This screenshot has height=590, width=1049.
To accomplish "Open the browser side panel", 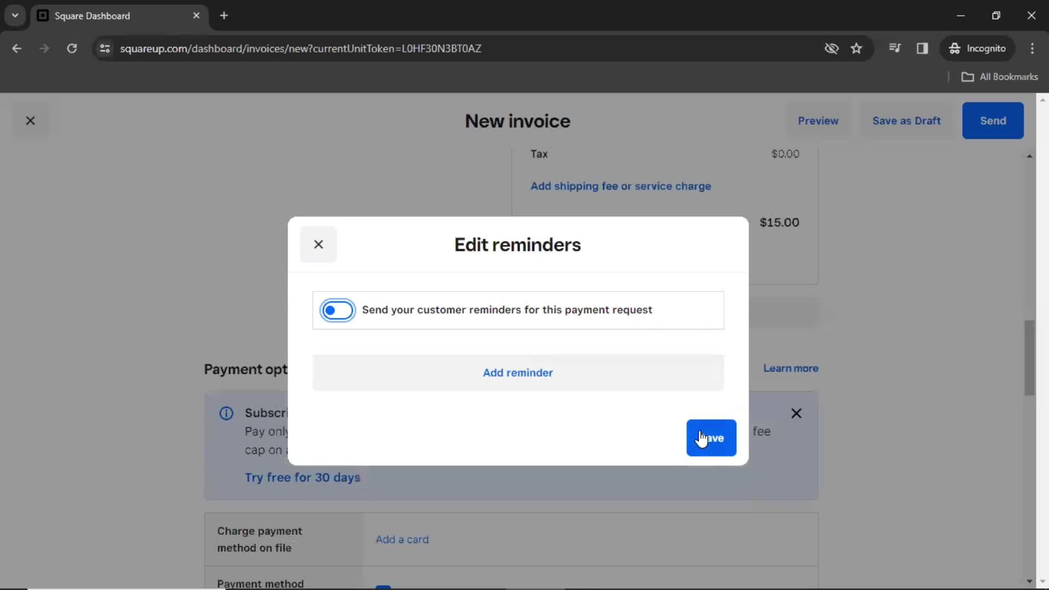I will pyautogui.click(x=922, y=48).
